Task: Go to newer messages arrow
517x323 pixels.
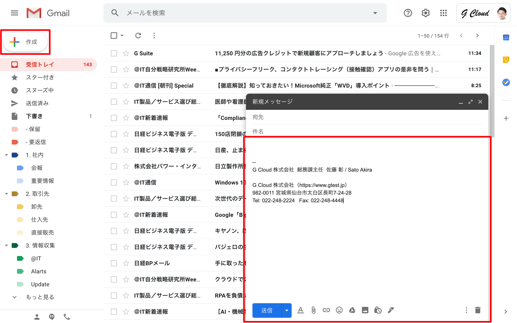Action: click(461, 36)
